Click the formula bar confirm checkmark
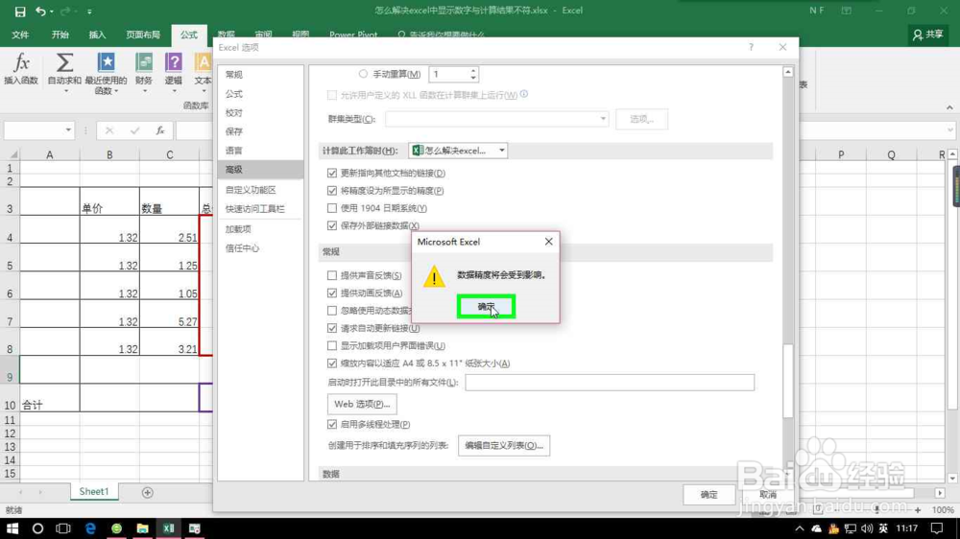 coord(134,130)
